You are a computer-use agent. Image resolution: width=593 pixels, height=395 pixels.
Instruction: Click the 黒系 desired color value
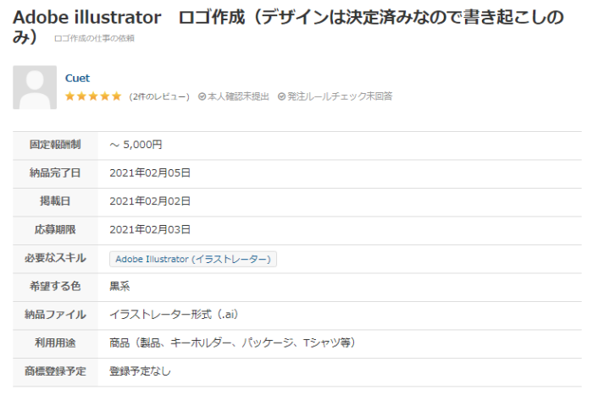(x=119, y=286)
